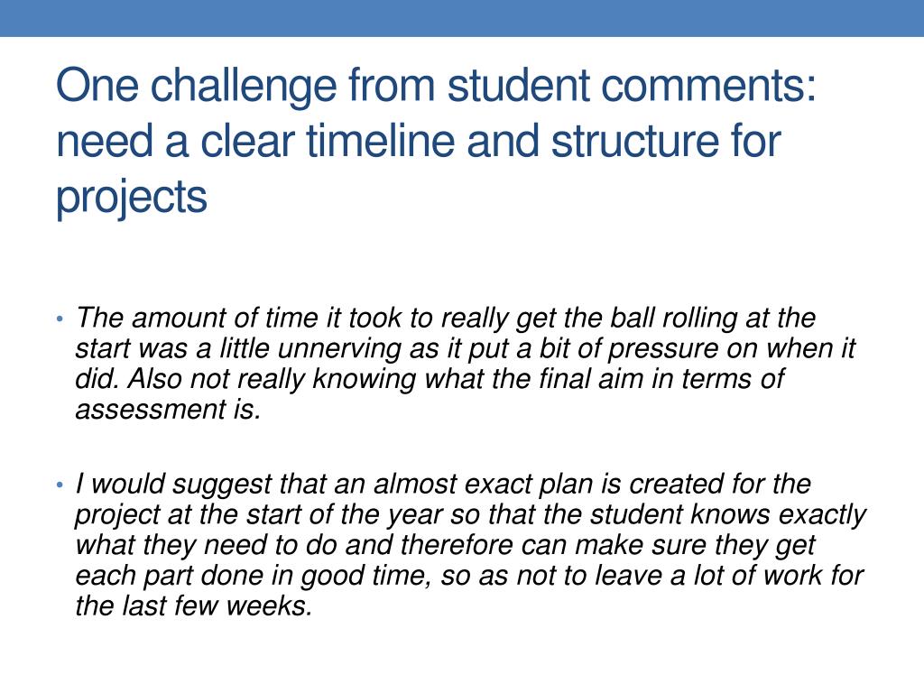Click the line starting "I would suggest"
The width and height of the screenshot is (924, 693).
point(443,485)
